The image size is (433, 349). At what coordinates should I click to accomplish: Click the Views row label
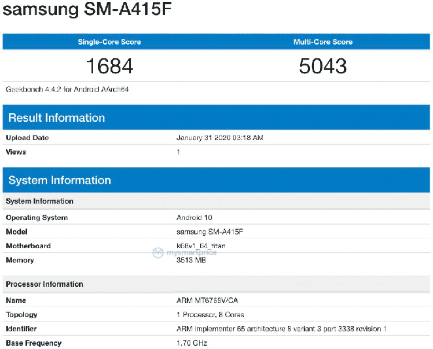coord(16,152)
